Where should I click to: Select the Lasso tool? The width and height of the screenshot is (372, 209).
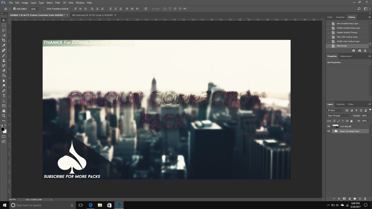point(4,30)
